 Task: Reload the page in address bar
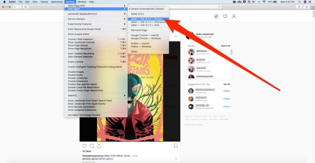coord(219,7)
